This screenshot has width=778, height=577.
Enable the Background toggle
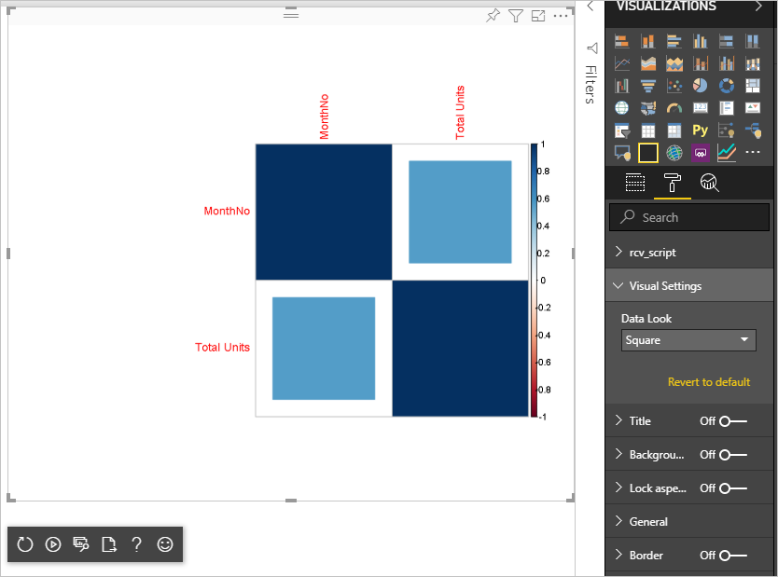[x=733, y=455]
